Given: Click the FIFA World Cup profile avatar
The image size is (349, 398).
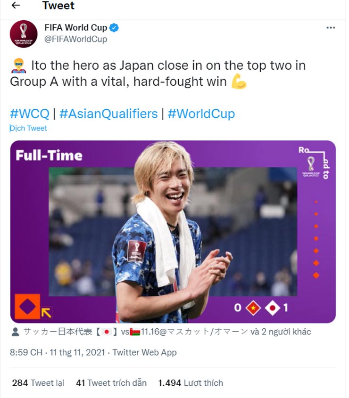Looking at the screenshot, I should click(23, 34).
